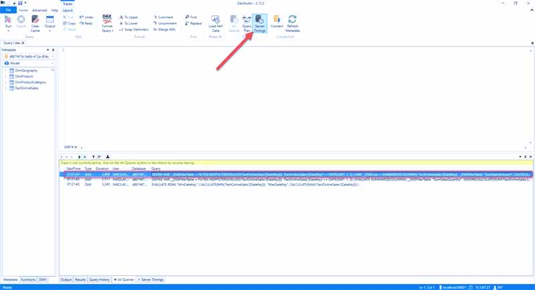Click Copy in the Edit group
The height and width of the screenshot is (290, 535).
(x=70, y=23)
